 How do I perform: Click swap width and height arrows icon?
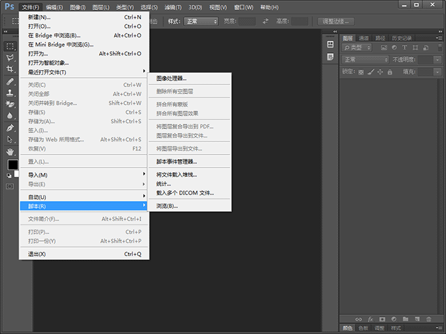266,22
